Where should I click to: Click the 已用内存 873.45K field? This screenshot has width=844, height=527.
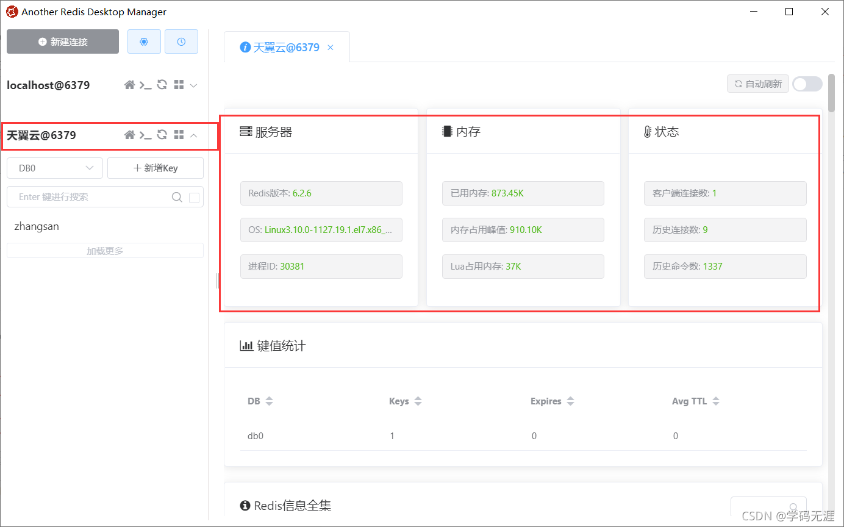point(523,193)
